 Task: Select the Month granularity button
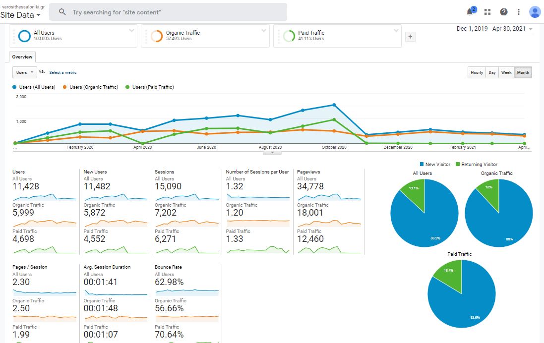pyautogui.click(x=523, y=72)
